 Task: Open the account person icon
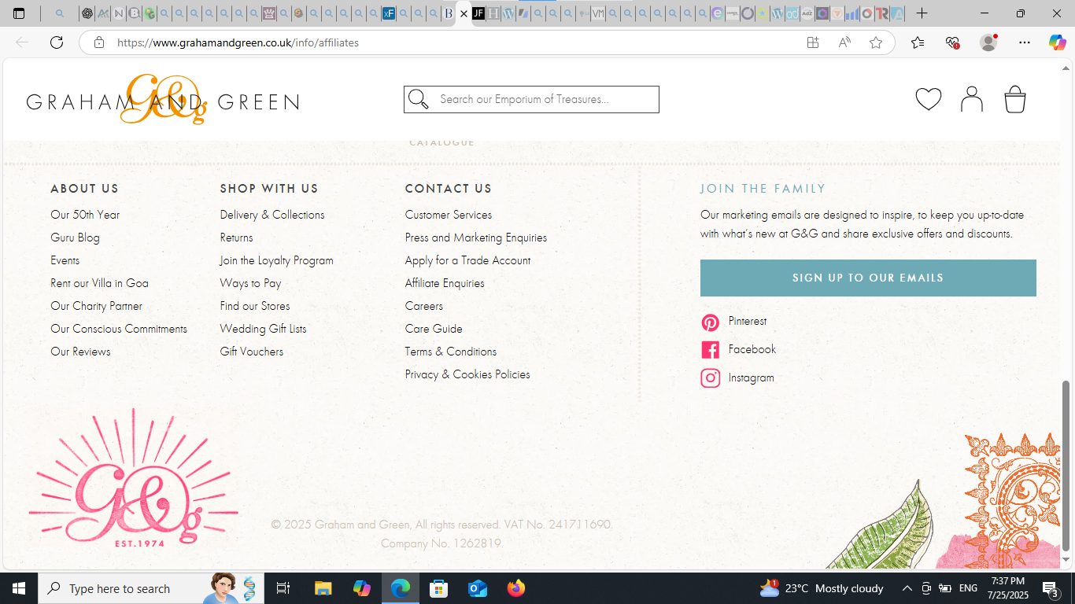click(972, 99)
